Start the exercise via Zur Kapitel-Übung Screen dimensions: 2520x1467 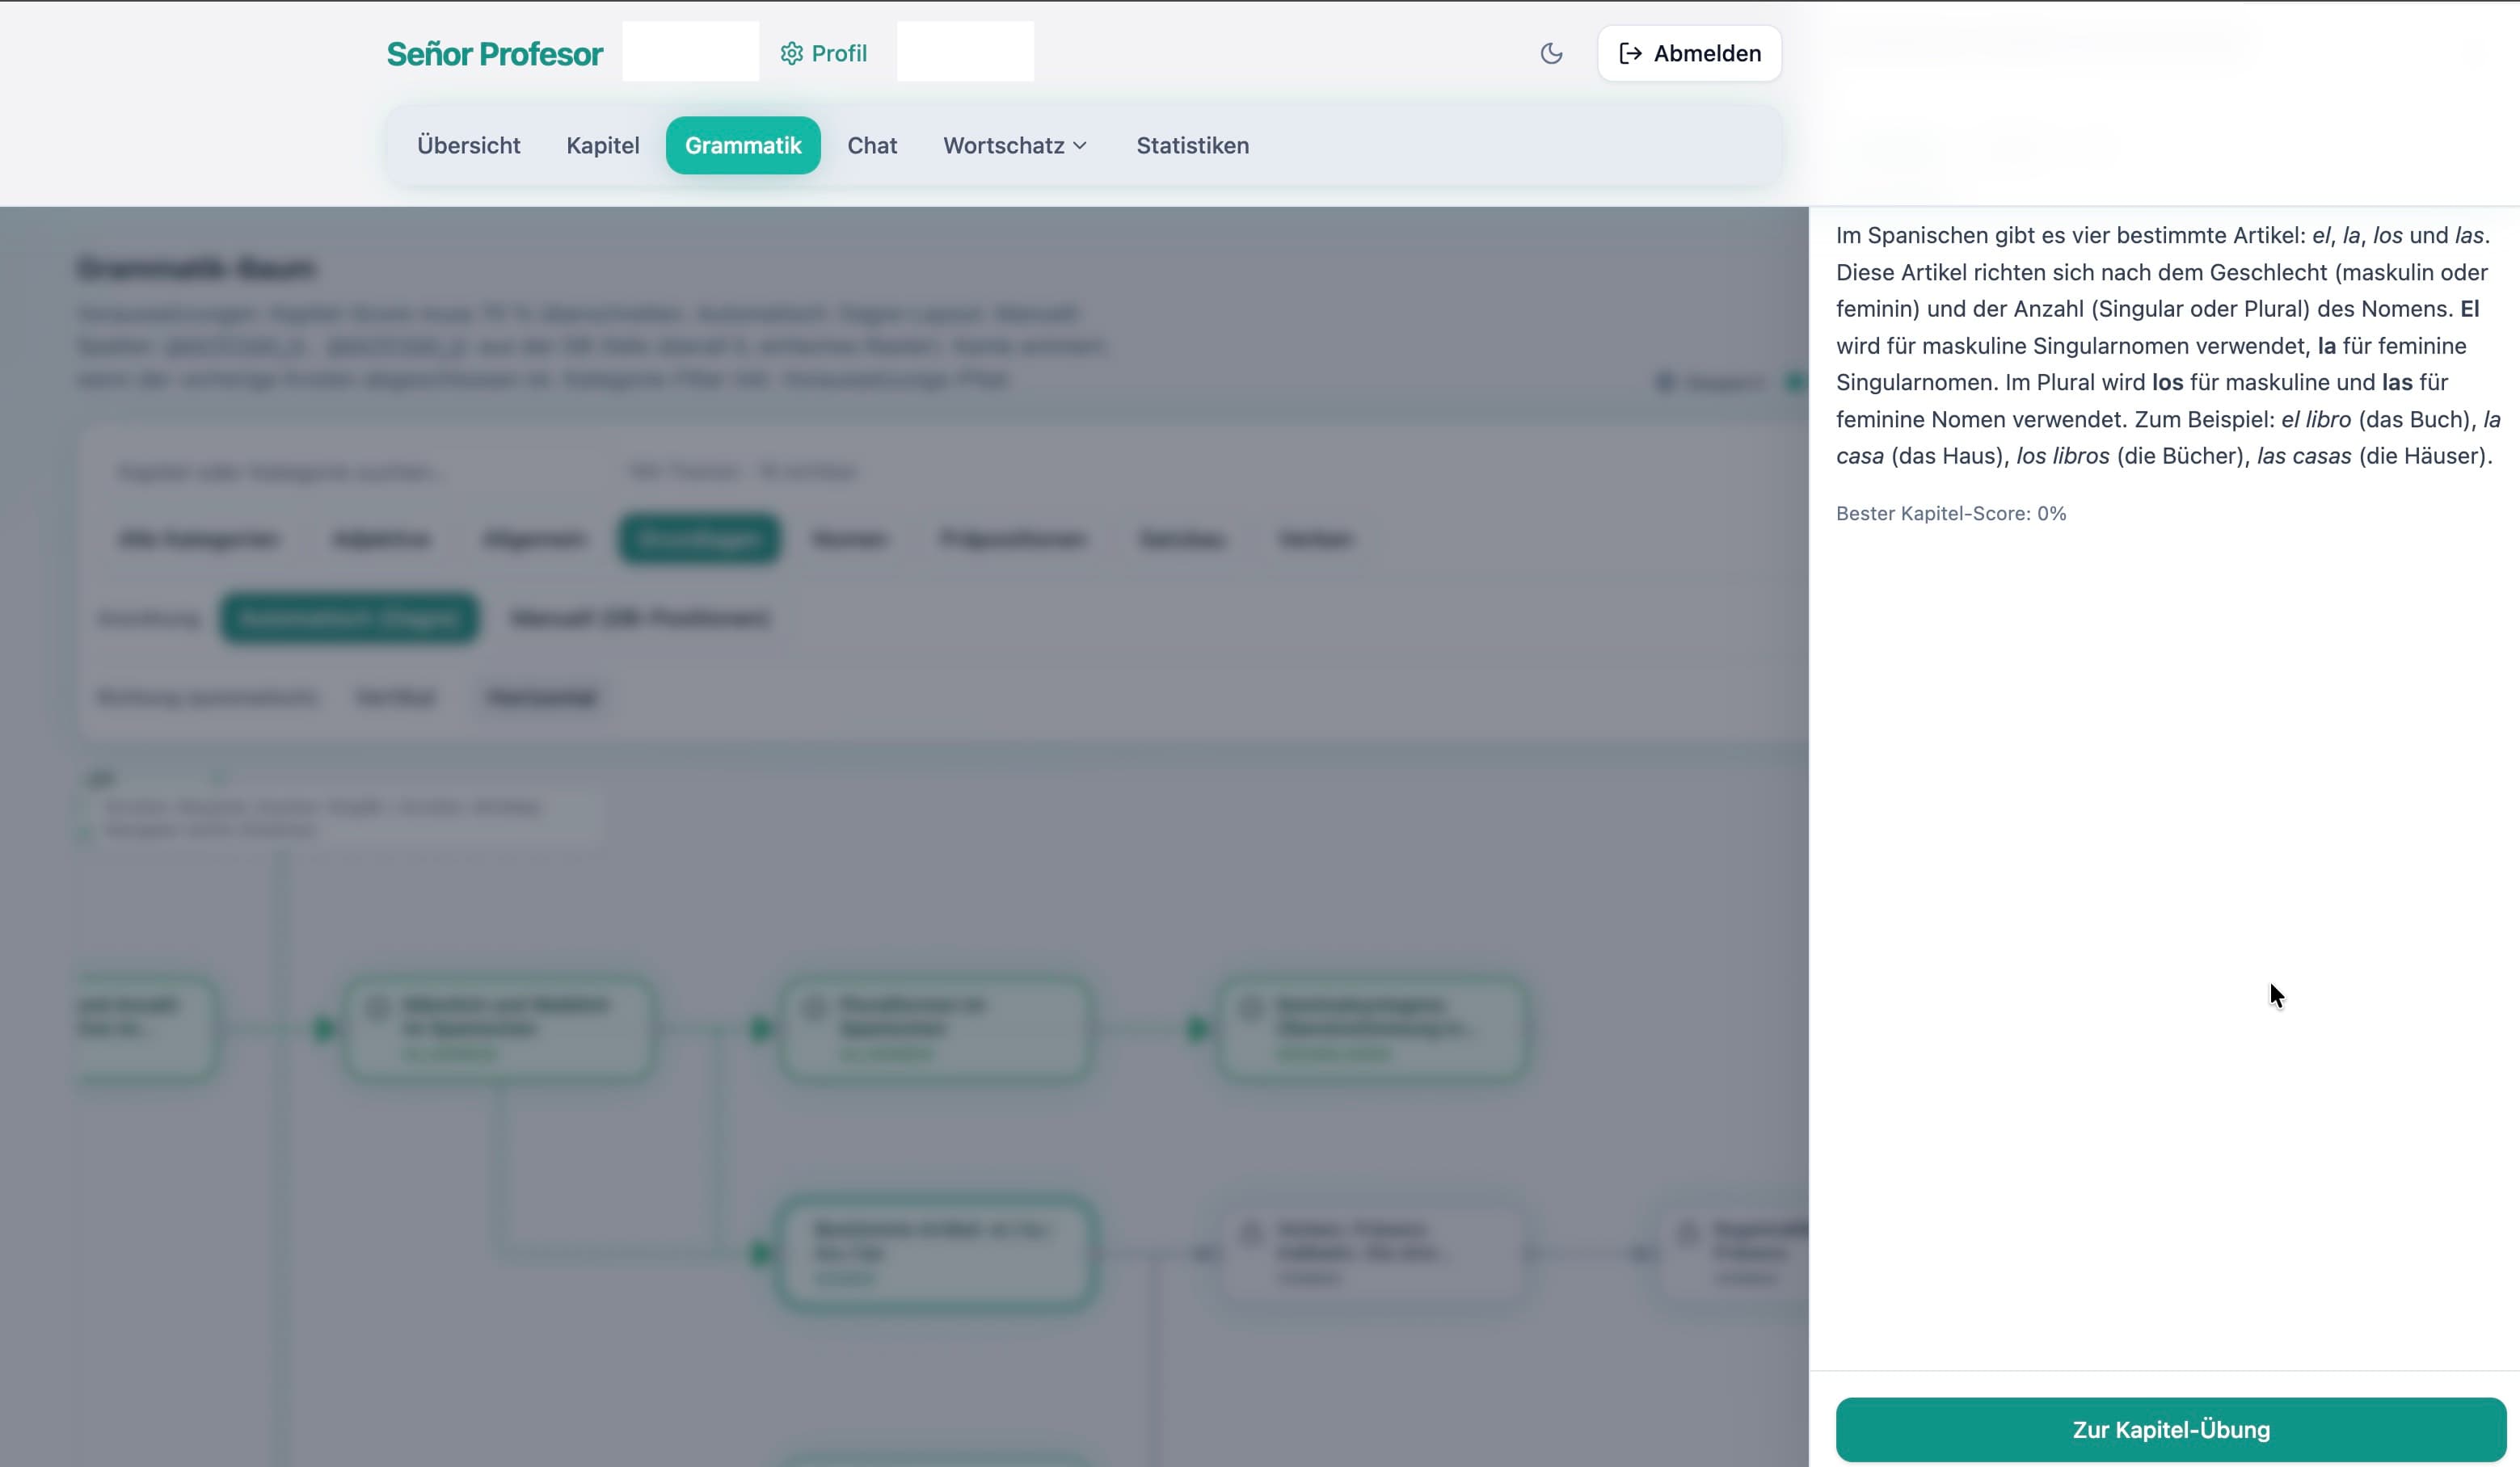point(2171,1429)
